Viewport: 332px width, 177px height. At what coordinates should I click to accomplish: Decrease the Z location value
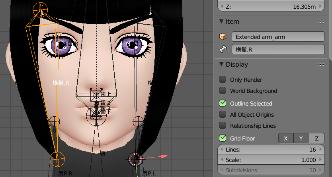point(222,6)
